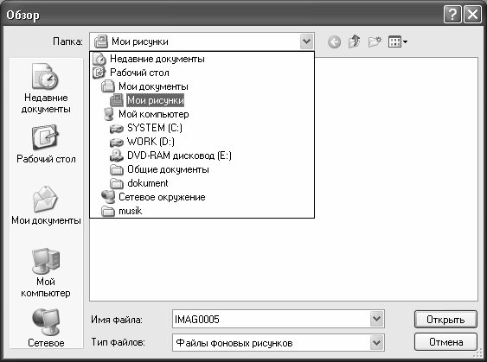
Task: Click the Имя файла text field
Action: pyautogui.click(x=271, y=319)
